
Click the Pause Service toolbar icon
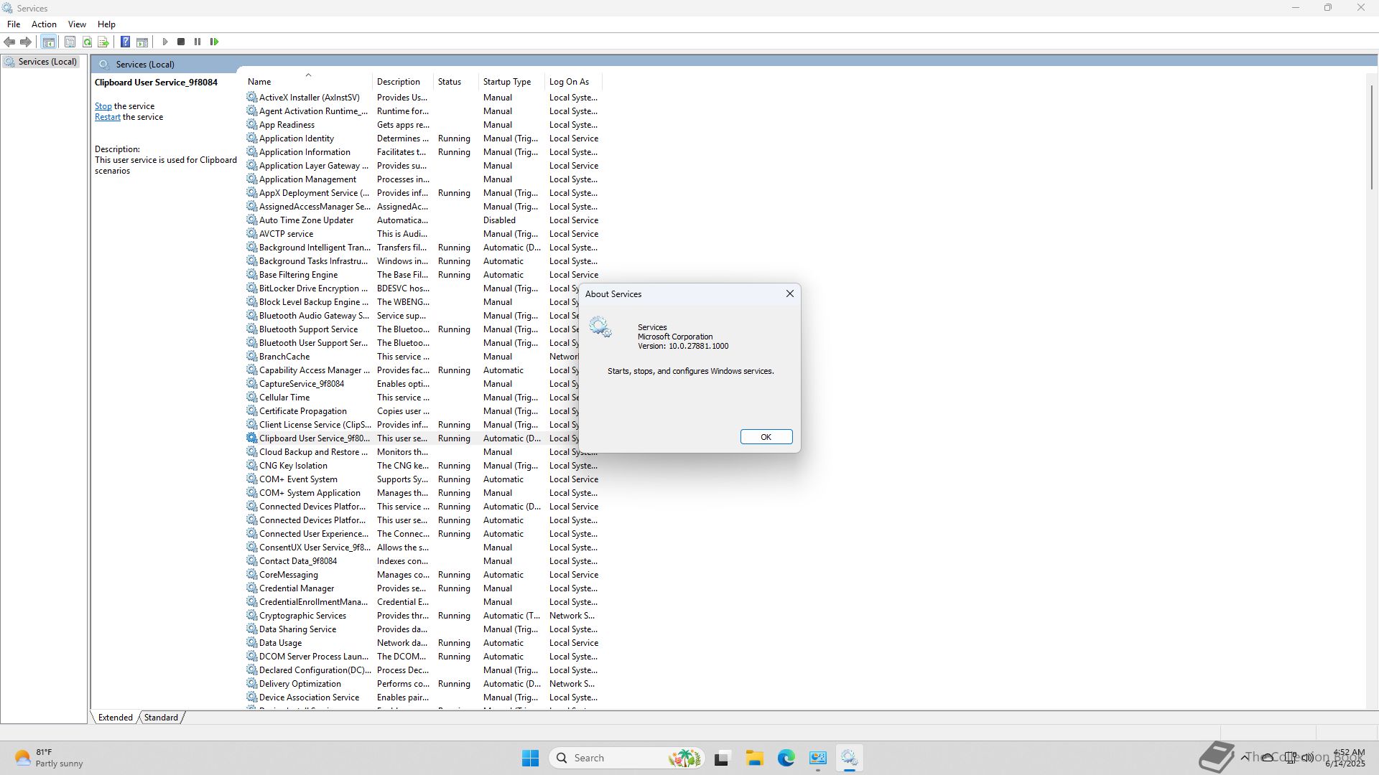[198, 42]
